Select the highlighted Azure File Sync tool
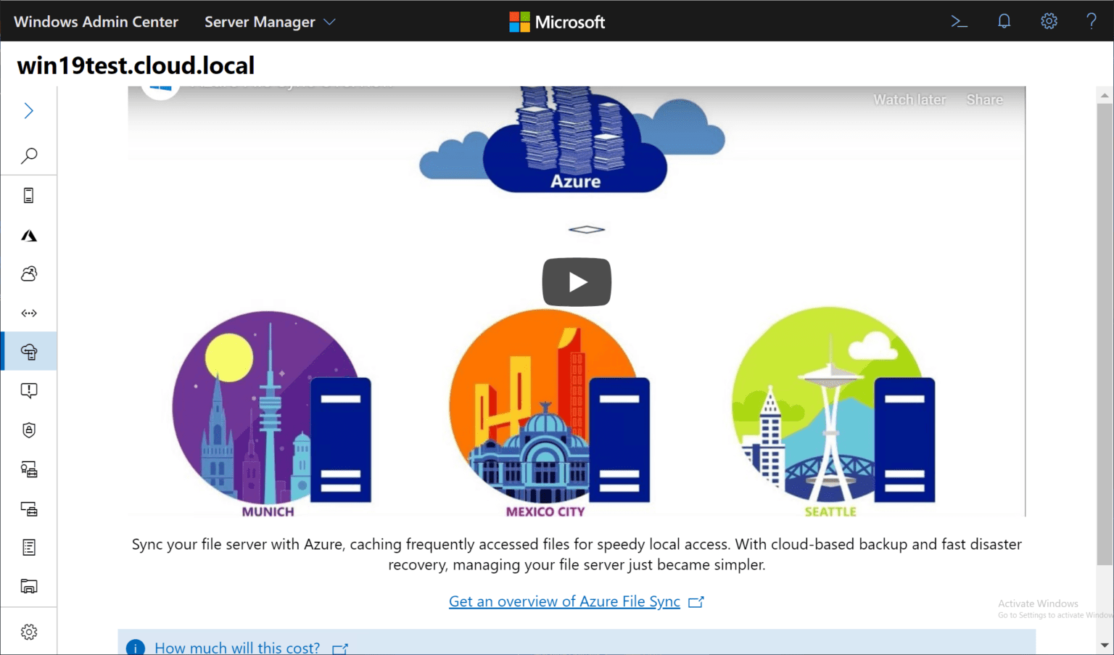The image size is (1114, 655). coord(29,350)
